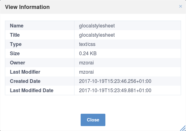Click the Type row label
This screenshot has width=186, height=131.
pyautogui.click(x=16, y=44)
